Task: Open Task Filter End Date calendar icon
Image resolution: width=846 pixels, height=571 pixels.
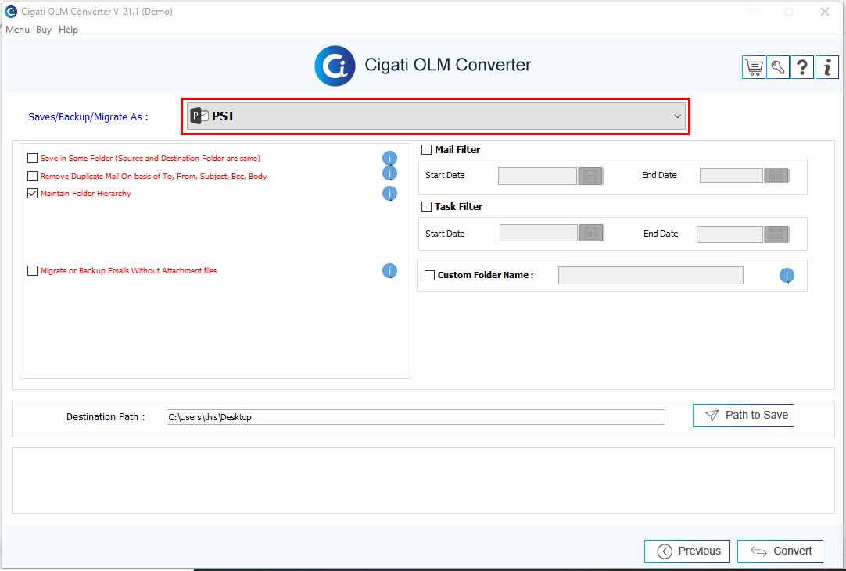Action: 776,234
